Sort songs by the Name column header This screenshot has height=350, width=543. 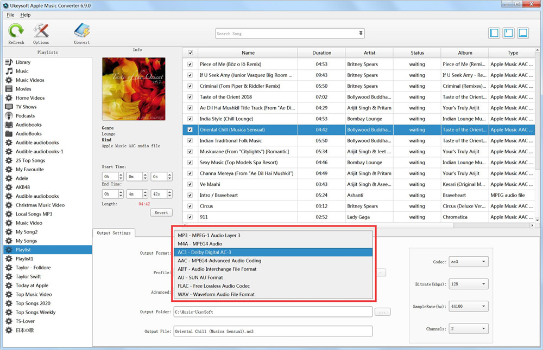[248, 53]
